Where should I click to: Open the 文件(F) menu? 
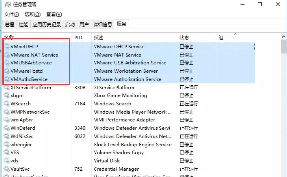coord(11,14)
